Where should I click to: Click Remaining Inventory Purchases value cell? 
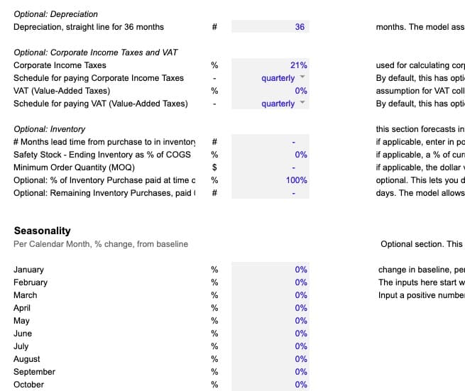(x=270, y=193)
